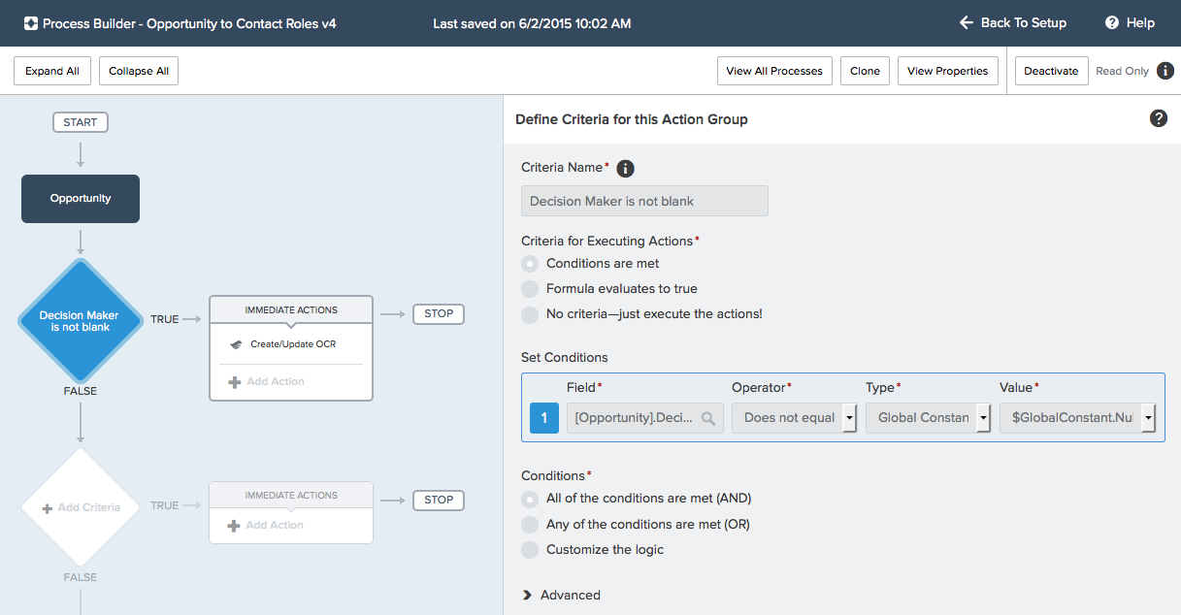Deactivate the process

tap(1052, 71)
